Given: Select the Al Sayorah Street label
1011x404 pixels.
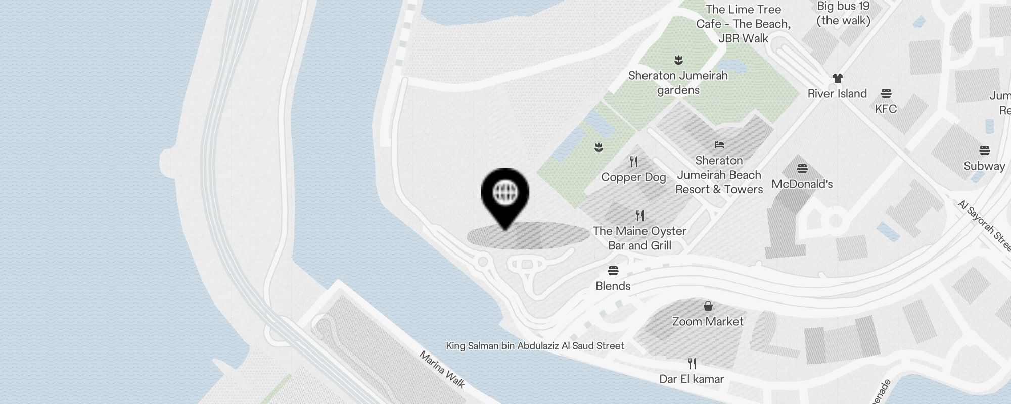Looking at the screenshot, I should 984,226.
